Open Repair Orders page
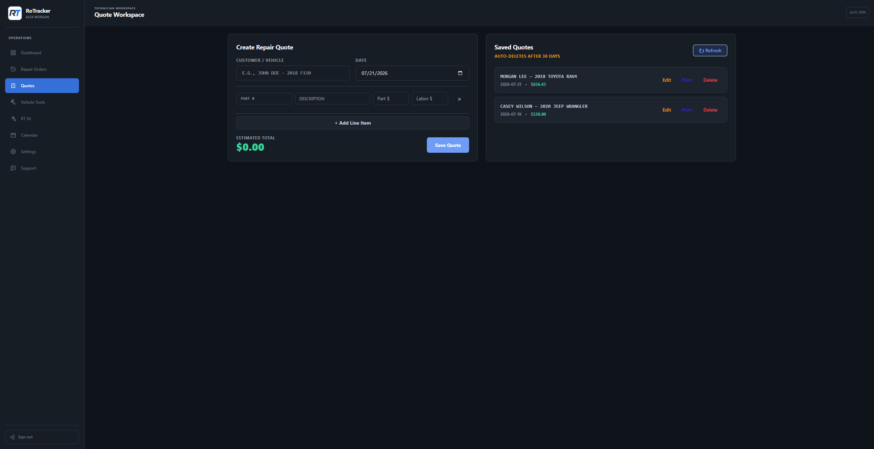 [x=42, y=69]
